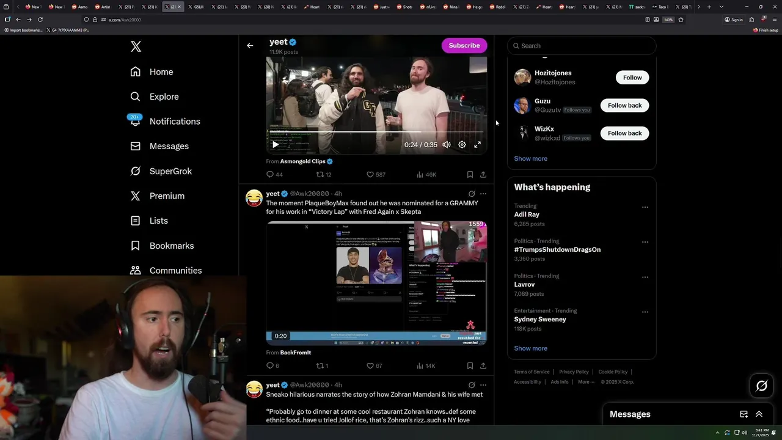Image resolution: width=782 pixels, height=440 pixels.
Task: Open SuperGrok in sidebar
Action: tap(161, 171)
